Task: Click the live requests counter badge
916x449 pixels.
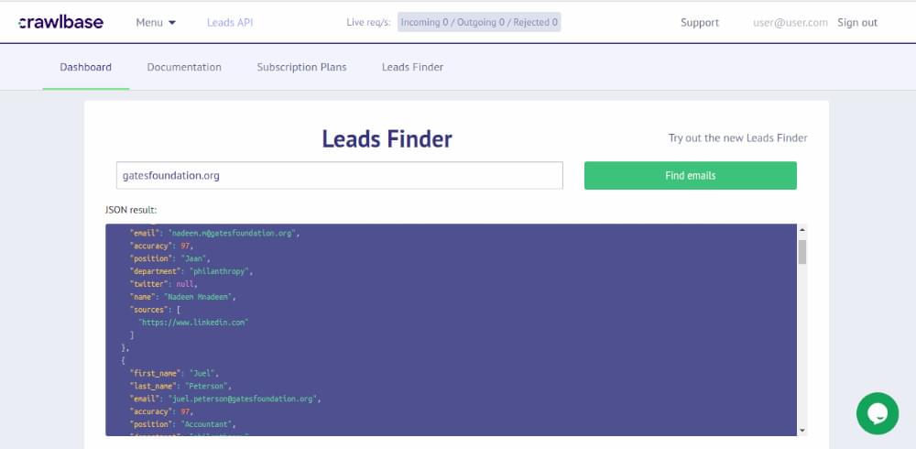Action: [479, 22]
